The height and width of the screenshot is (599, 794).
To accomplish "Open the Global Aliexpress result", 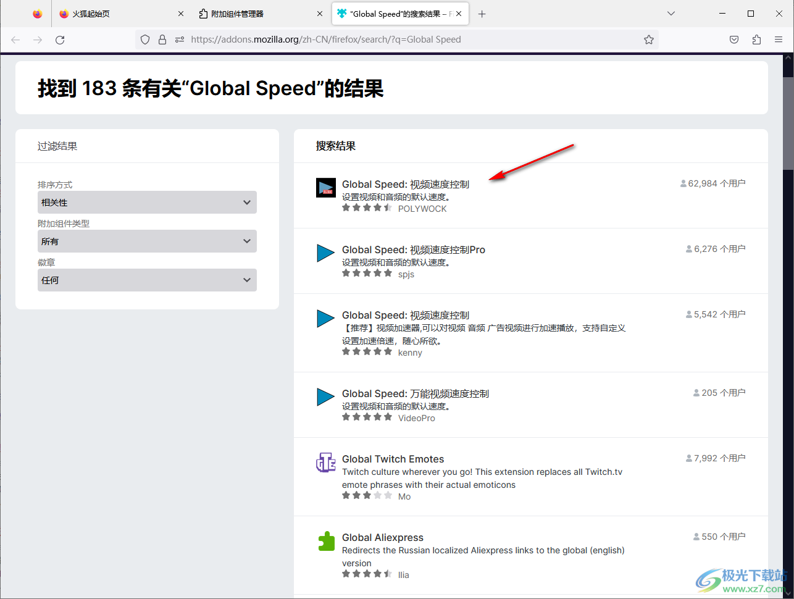I will 383,537.
